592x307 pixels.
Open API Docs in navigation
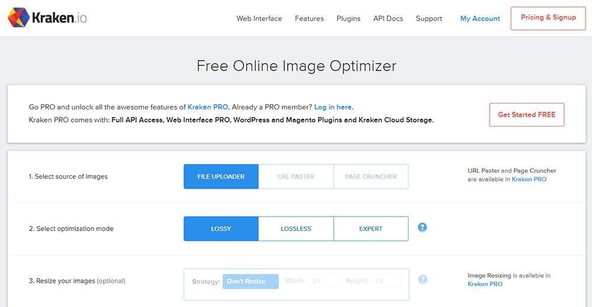pyautogui.click(x=388, y=18)
